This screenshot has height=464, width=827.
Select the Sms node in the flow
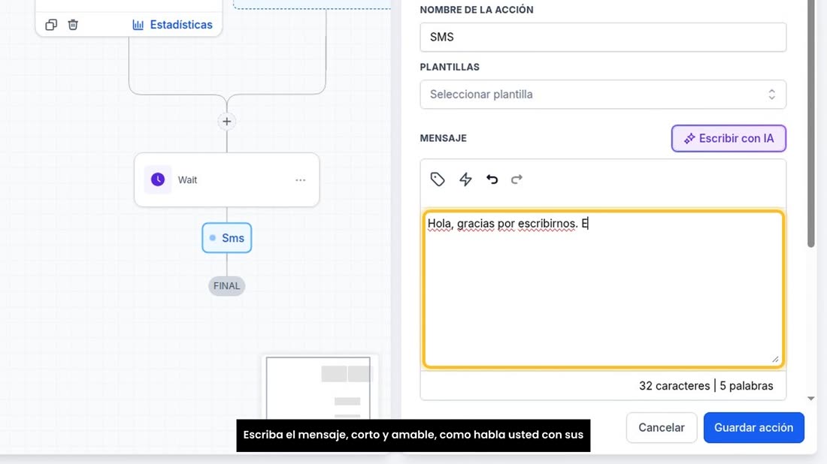point(227,238)
